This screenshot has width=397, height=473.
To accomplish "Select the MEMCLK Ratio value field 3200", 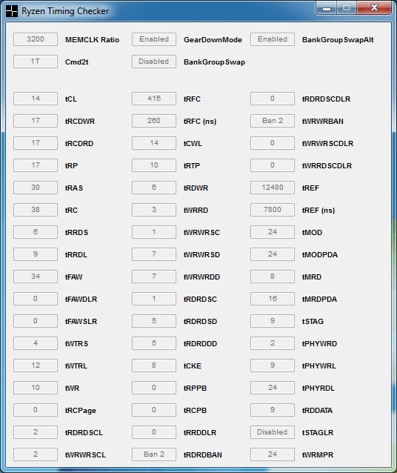I will click(x=36, y=39).
